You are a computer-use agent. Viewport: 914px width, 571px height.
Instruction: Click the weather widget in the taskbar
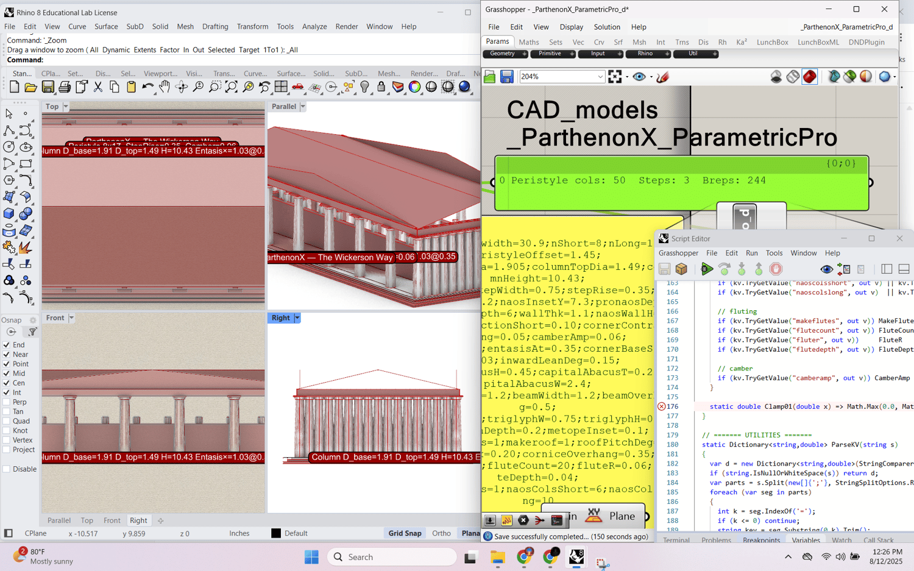tap(43, 557)
